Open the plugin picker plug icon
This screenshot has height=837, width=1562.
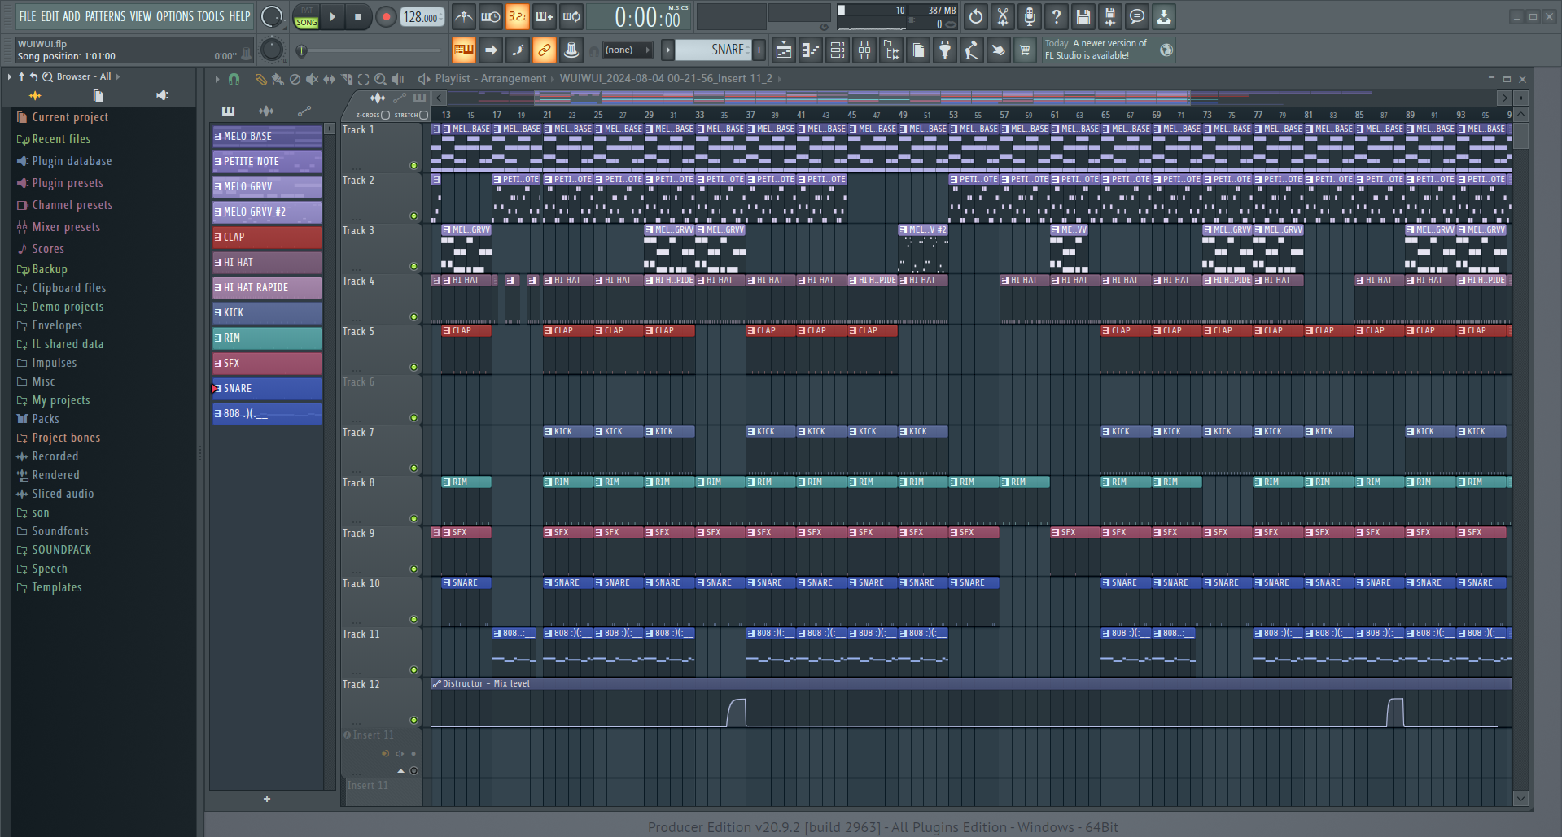pyautogui.click(x=945, y=50)
